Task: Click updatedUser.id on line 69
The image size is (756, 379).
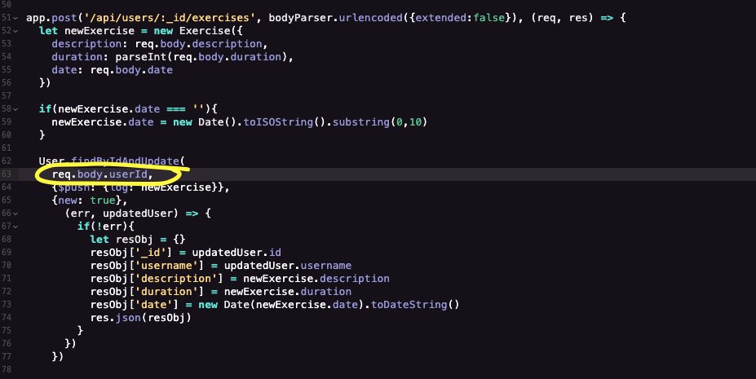Action: point(237,253)
